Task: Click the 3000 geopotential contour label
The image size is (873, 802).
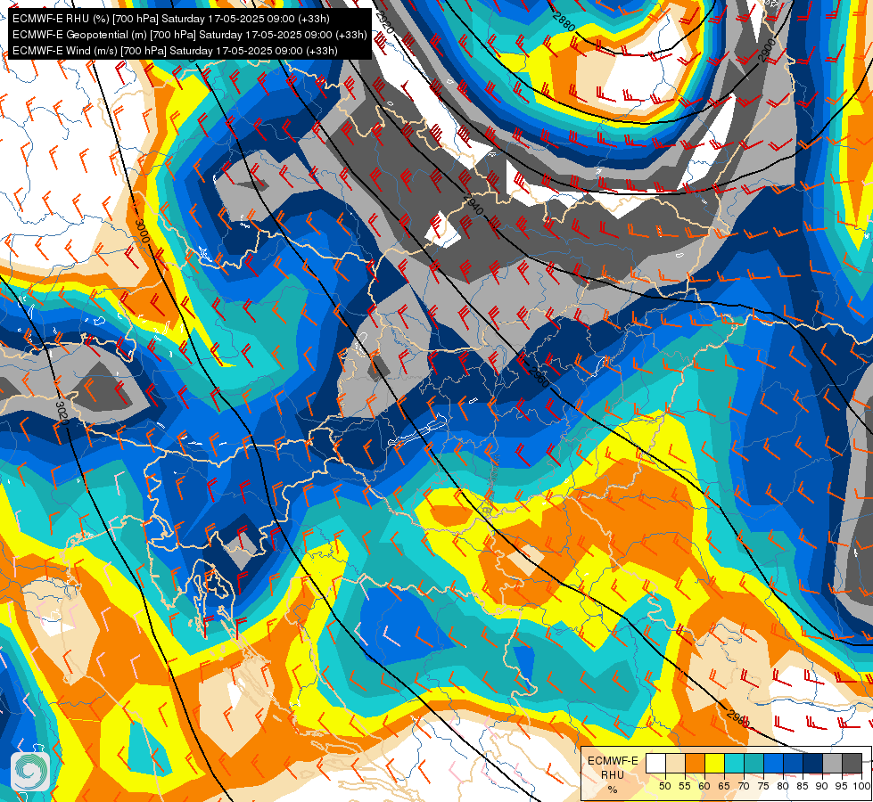Action: click(142, 231)
